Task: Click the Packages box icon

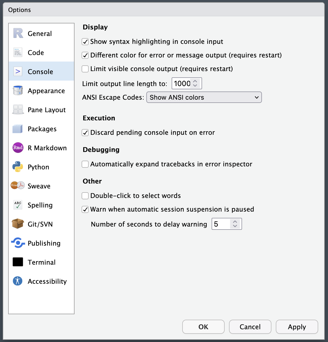Action: point(18,129)
